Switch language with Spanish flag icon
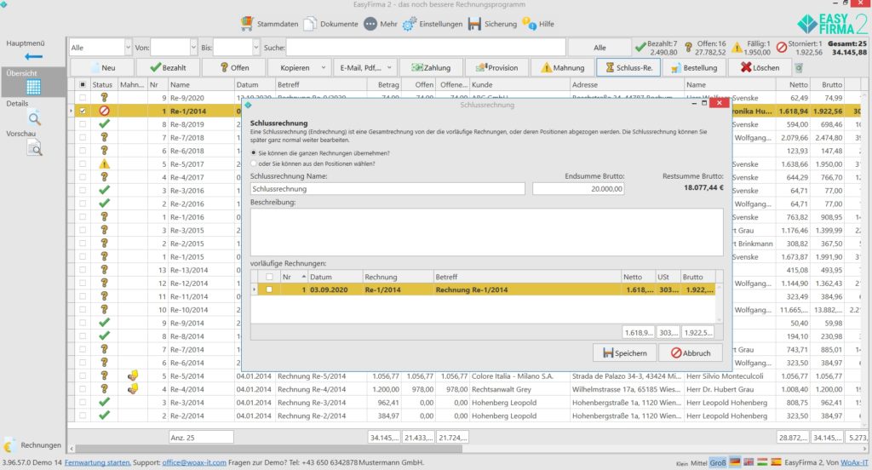 pyautogui.click(x=776, y=461)
